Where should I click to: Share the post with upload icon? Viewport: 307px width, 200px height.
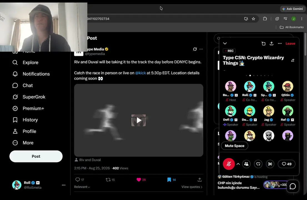(199, 180)
